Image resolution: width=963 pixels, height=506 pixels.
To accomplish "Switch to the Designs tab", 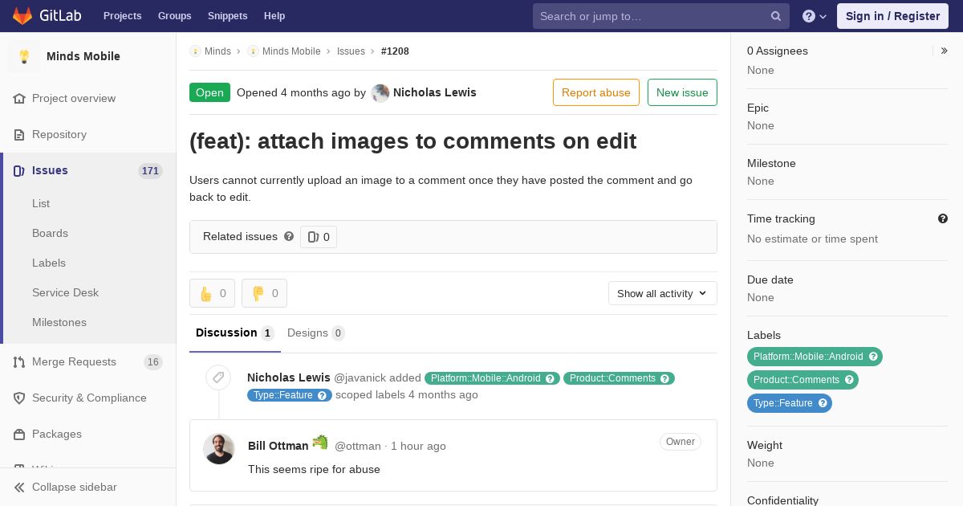I will coord(316,333).
